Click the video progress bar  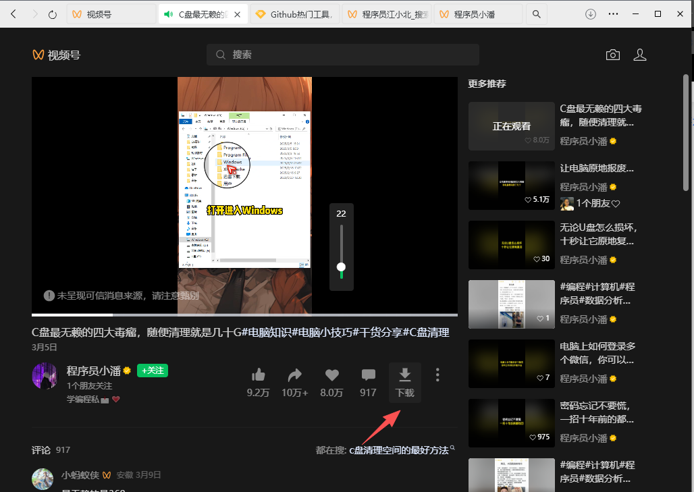244,315
